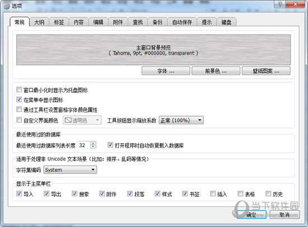The height and width of the screenshot is (227, 308).
Task: Click the 主窗口背景预览 preview area
Action: tap(153, 50)
